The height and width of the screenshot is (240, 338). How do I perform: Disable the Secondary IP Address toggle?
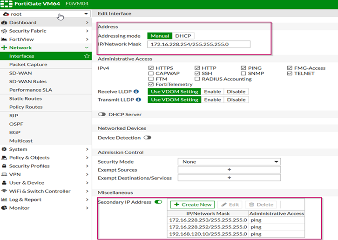[x=158, y=202]
